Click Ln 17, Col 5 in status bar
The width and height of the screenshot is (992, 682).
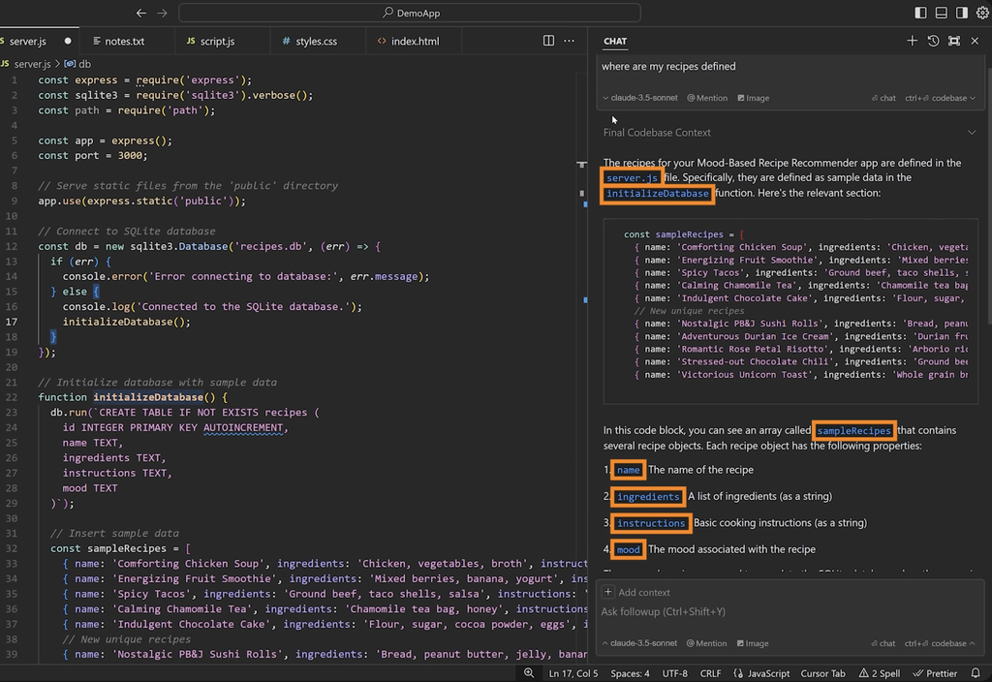(x=573, y=673)
